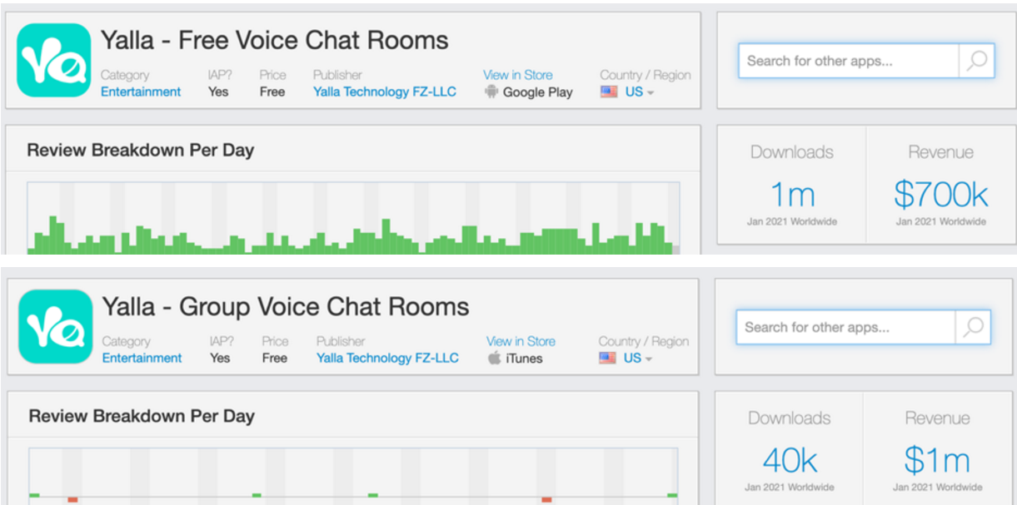Open US country dropdown in Free Voice panel
1017x505 pixels.
(x=640, y=92)
